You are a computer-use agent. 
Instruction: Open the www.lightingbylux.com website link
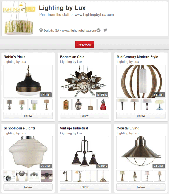[79, 31]
